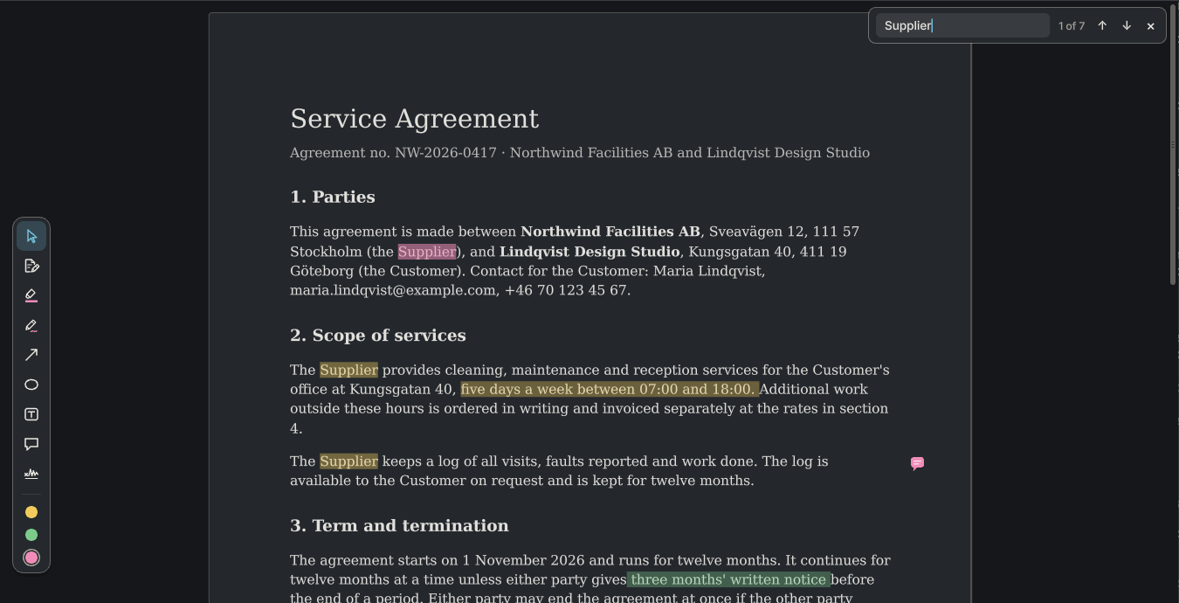Click the bold 'Northwind Facilities AB' name
This screenshot has height=603, width=1179.
[610, 232]
